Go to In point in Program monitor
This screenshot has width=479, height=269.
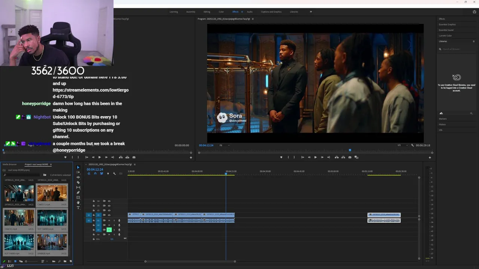coord(302,157)
